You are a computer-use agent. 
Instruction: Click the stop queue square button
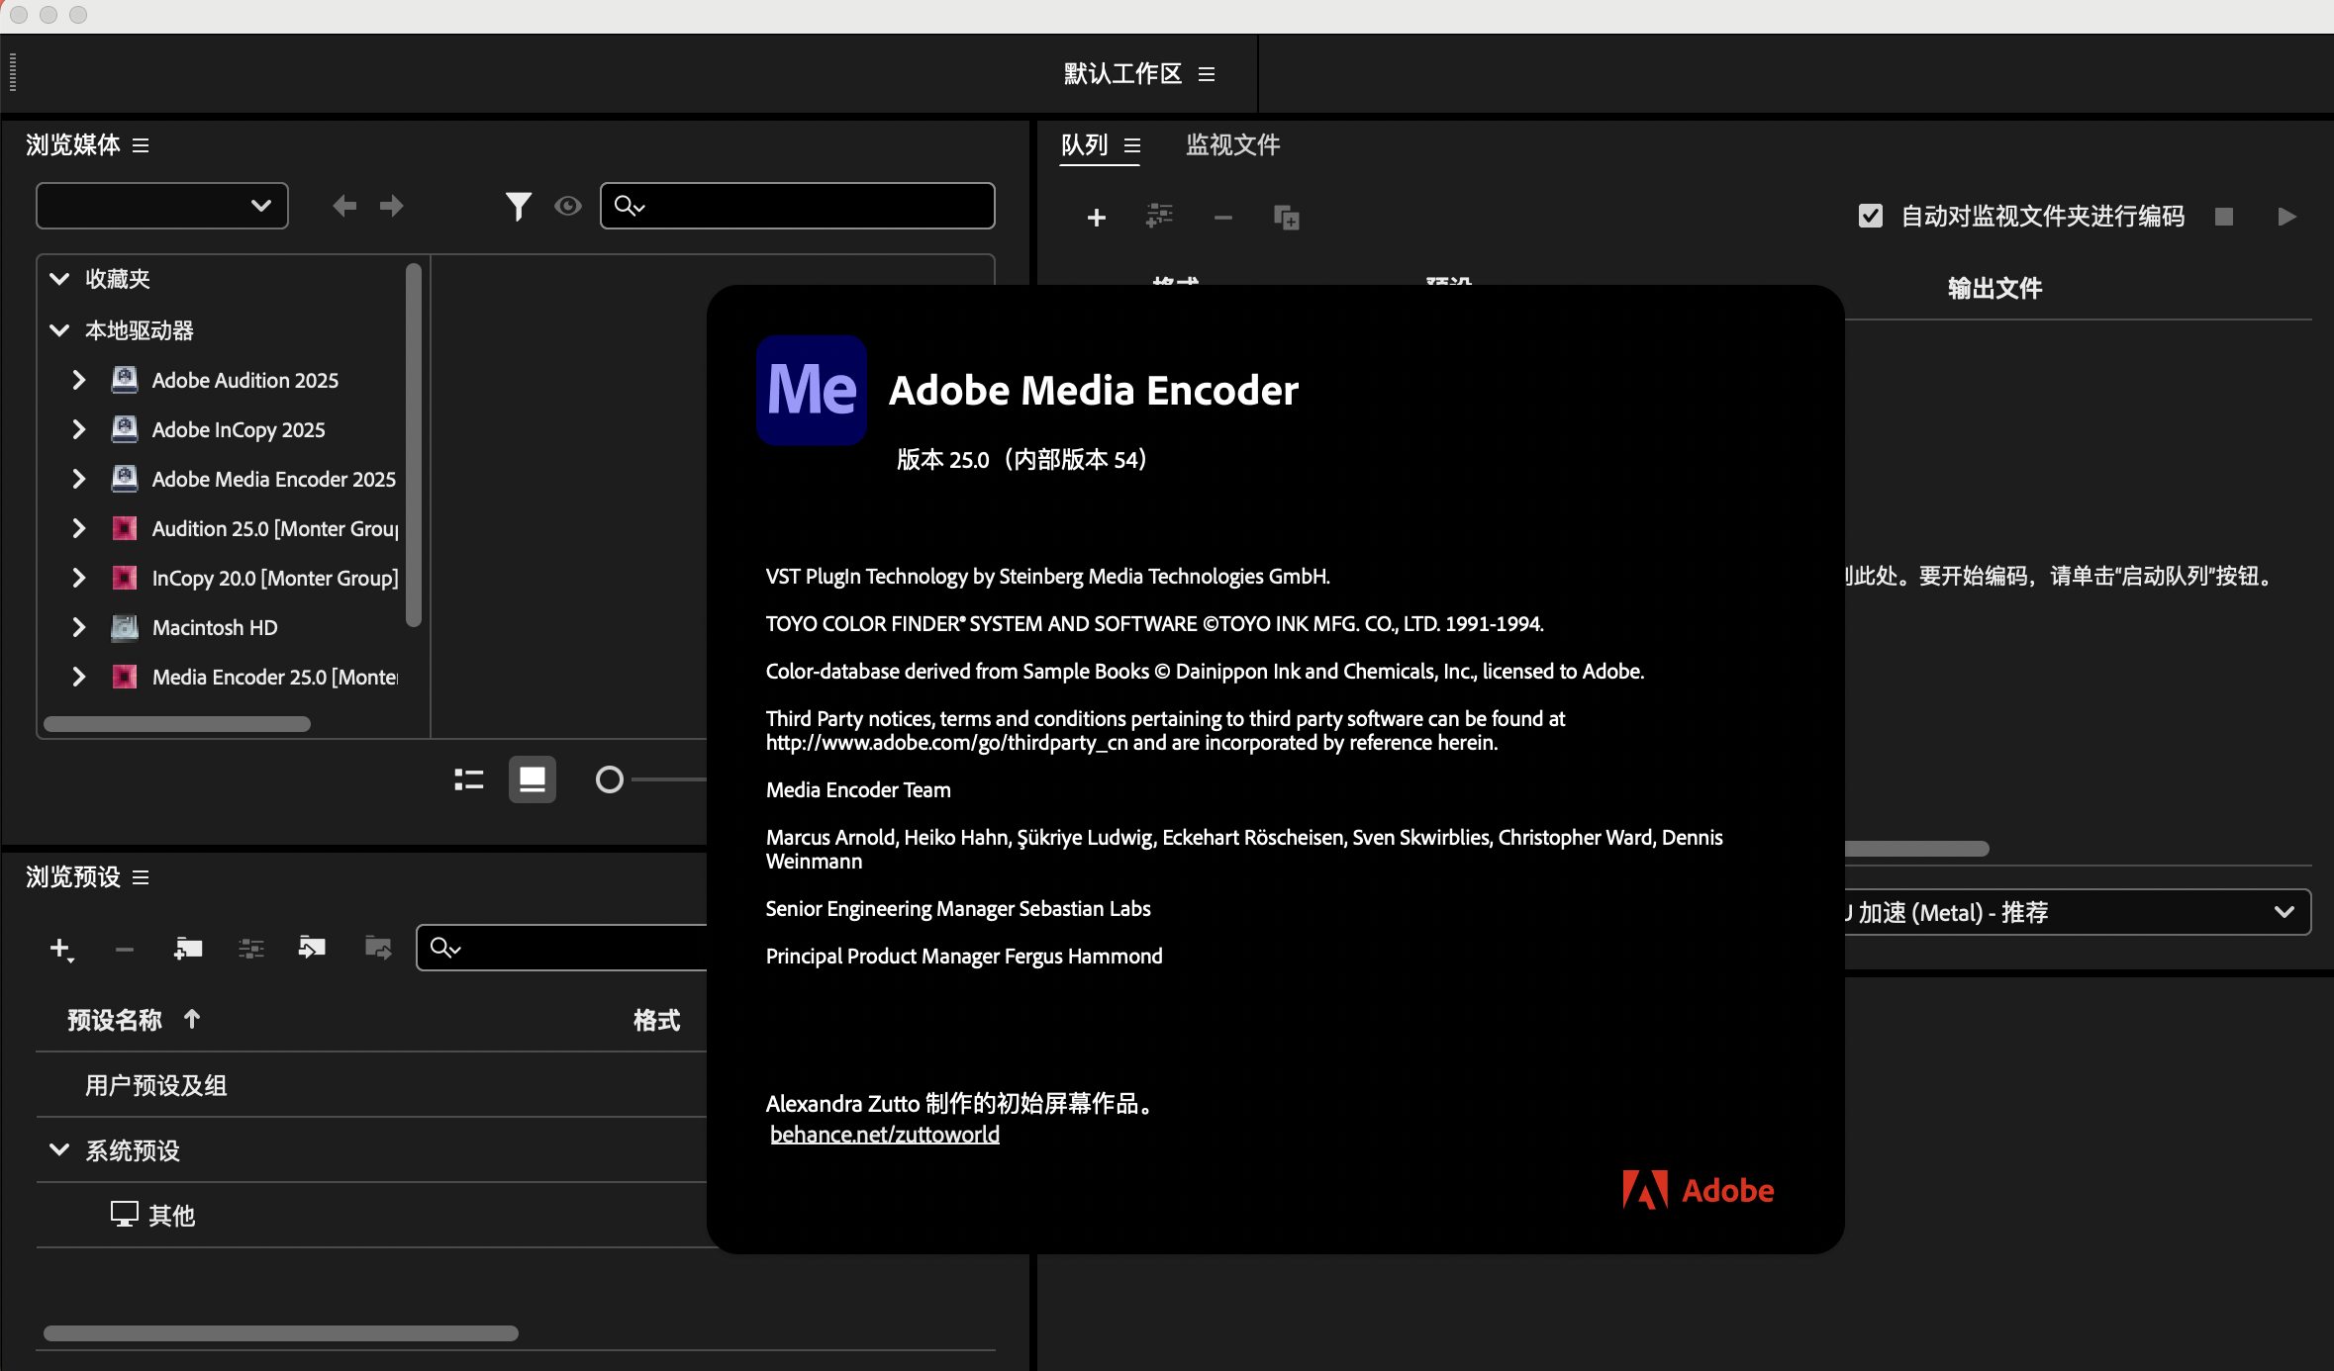point(2224,217)
